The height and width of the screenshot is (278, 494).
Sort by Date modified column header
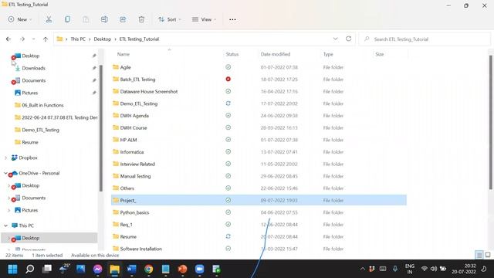point(276,54)
